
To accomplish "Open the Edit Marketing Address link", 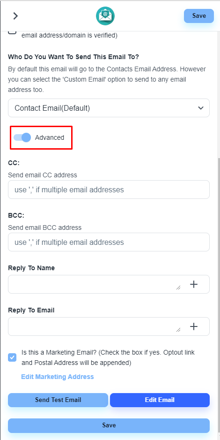I will (x=58, y=377).
